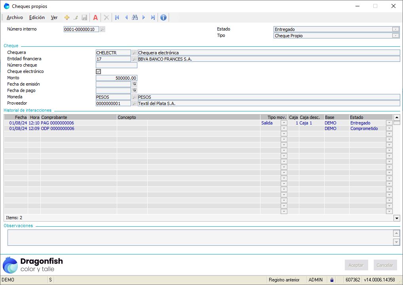The image size is (403, 285).
Task: Go to the last record icon
Action: point(153,17)
